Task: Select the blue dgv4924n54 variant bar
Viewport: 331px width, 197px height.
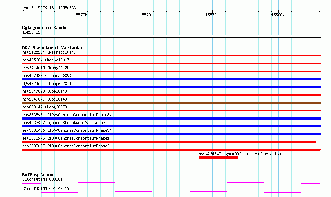Action: [x=171, y=87]
